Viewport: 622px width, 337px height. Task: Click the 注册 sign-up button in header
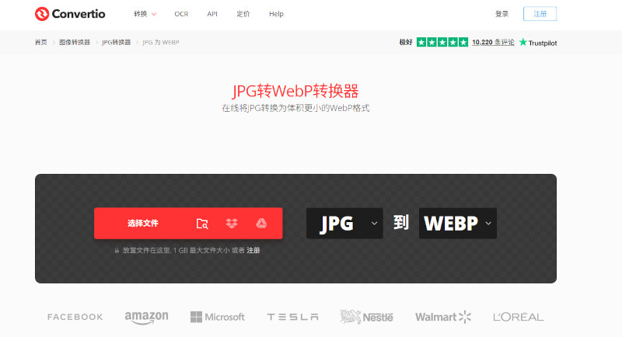540,14
